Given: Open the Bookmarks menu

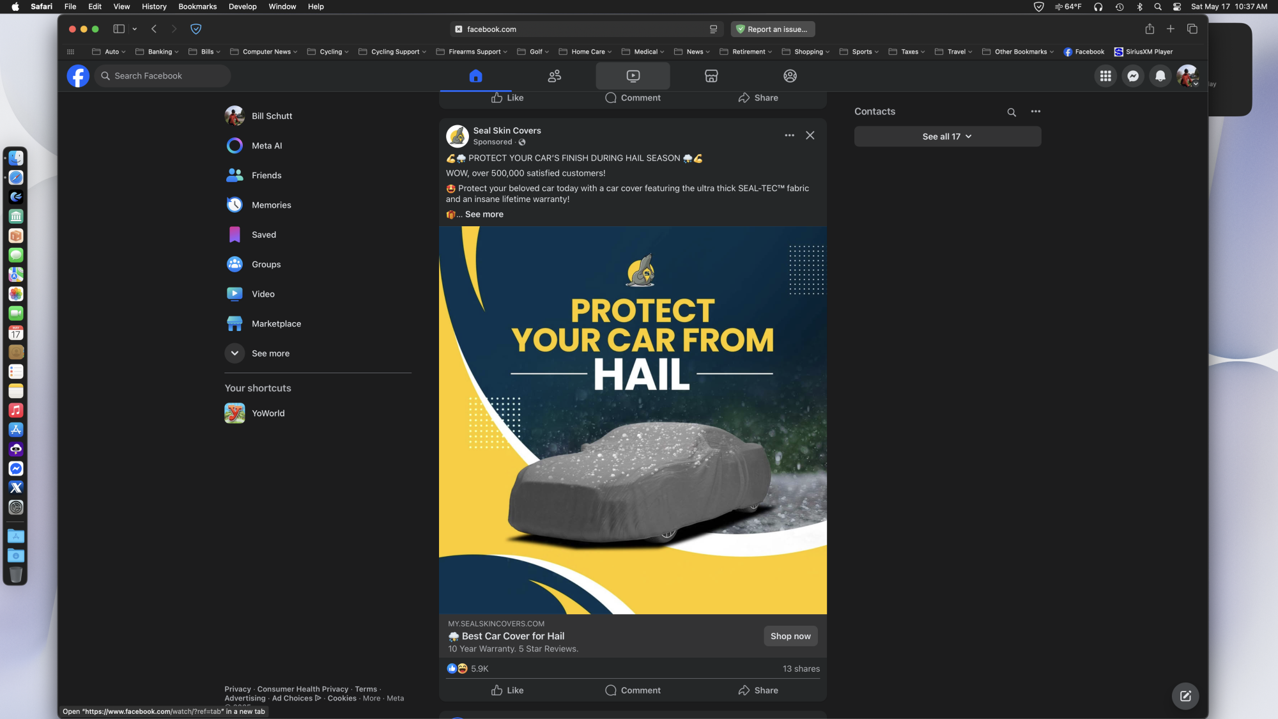Looking at the screenshot, I should [x=197, y=6].
